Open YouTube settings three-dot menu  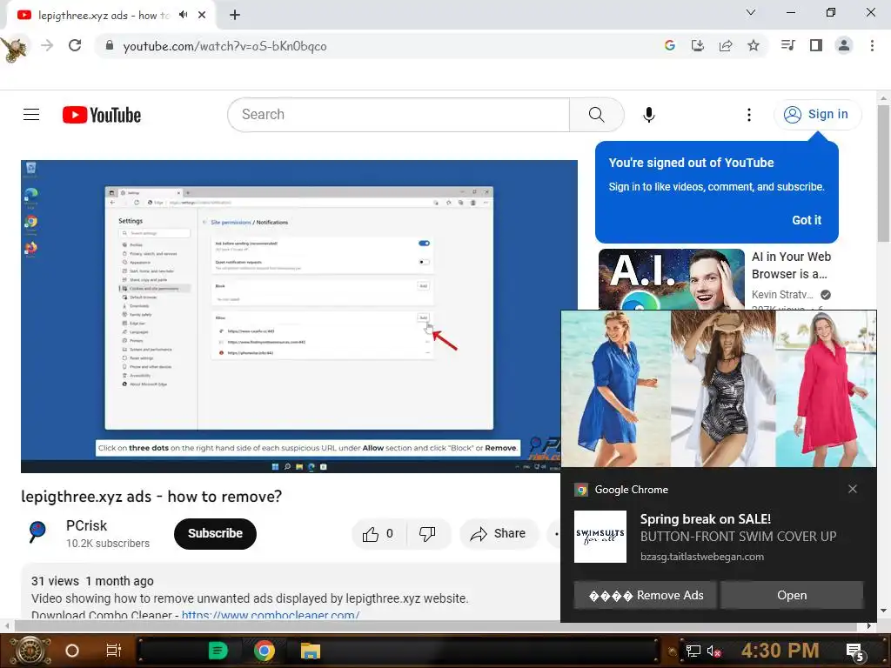(749, 115)
